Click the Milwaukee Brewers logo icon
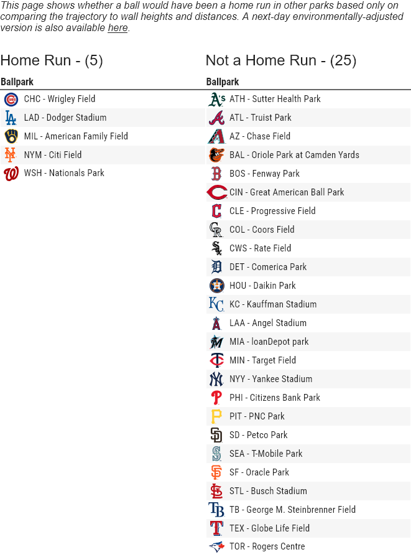411x557 pixels. [x=11, y=136]
